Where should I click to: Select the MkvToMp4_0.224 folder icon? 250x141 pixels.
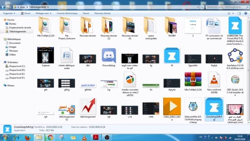point(46,25)
